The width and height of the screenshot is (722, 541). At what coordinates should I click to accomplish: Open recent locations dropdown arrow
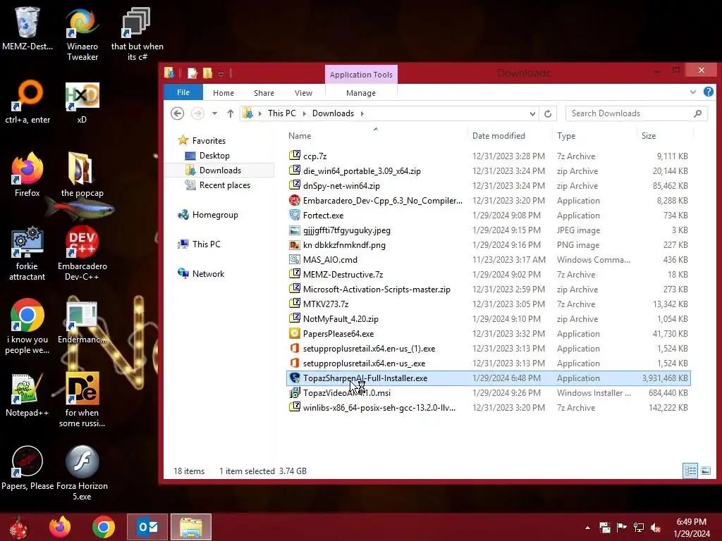point(214,113)
